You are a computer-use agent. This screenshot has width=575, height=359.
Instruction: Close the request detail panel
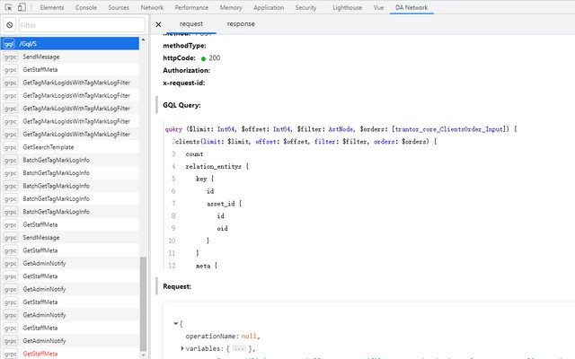158,24
